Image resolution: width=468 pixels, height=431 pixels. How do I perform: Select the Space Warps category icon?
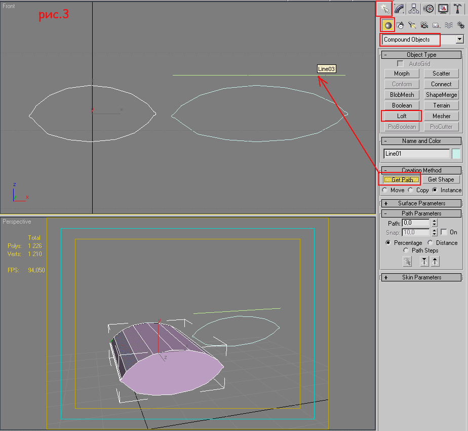pyautogui.click(x=448, y=25)
